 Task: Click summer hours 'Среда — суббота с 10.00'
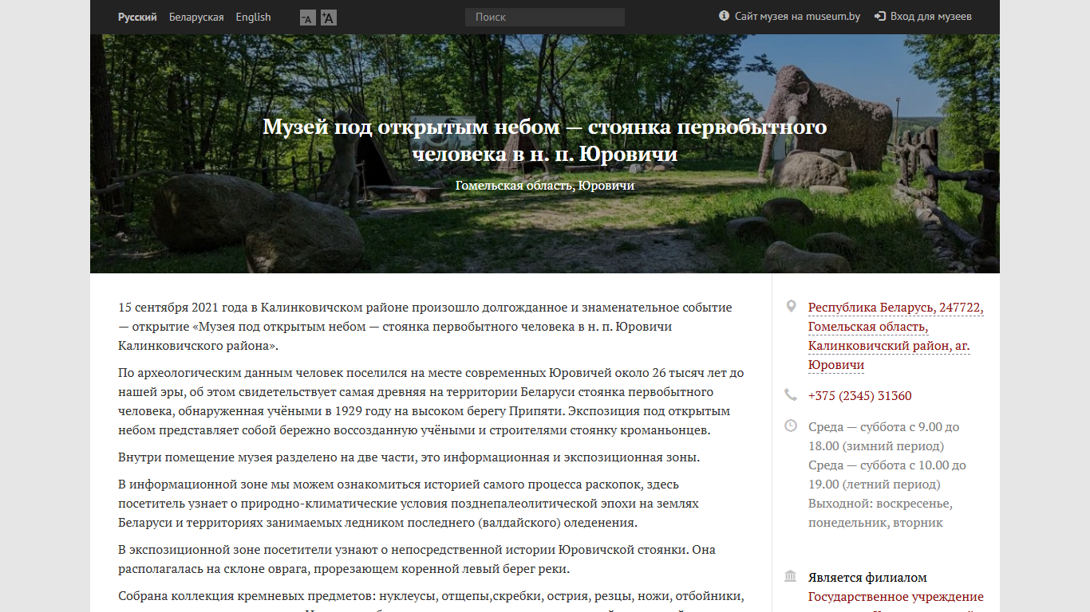point(887,475)
